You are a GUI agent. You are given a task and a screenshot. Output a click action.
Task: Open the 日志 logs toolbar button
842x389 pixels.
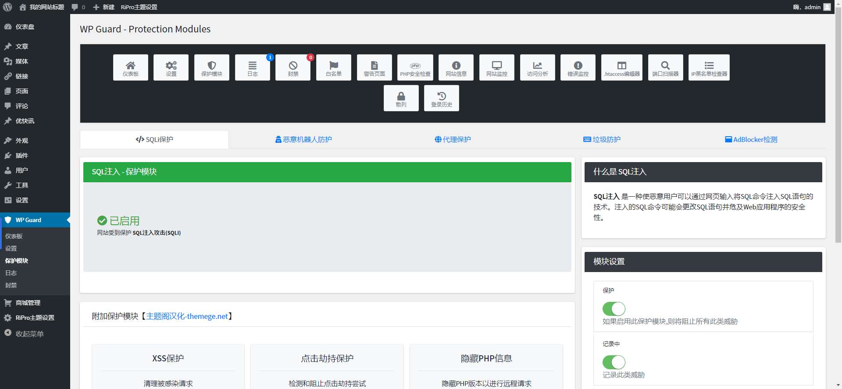coord(253,67)
